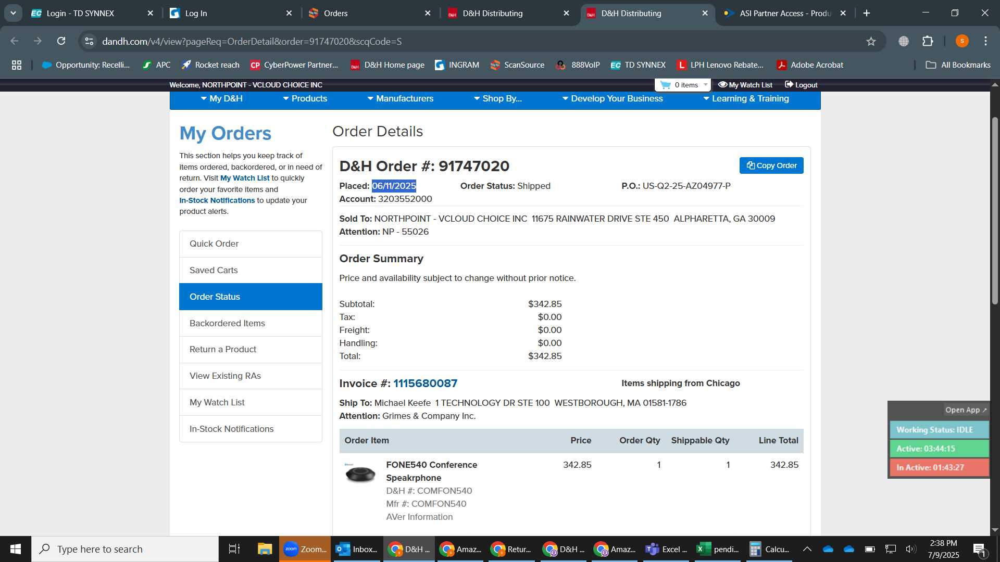
Task: Switch to the Orders tab
Action: (369, 13)
